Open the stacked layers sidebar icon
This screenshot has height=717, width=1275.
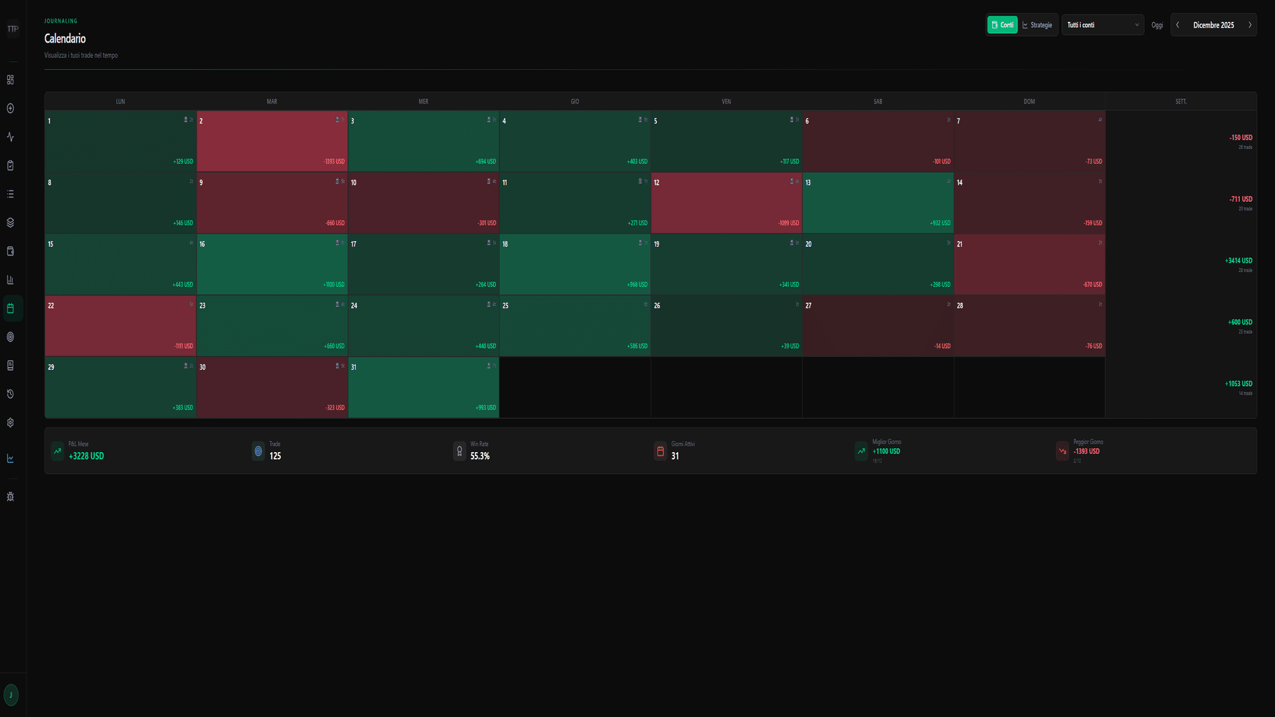tap(11, 222)
